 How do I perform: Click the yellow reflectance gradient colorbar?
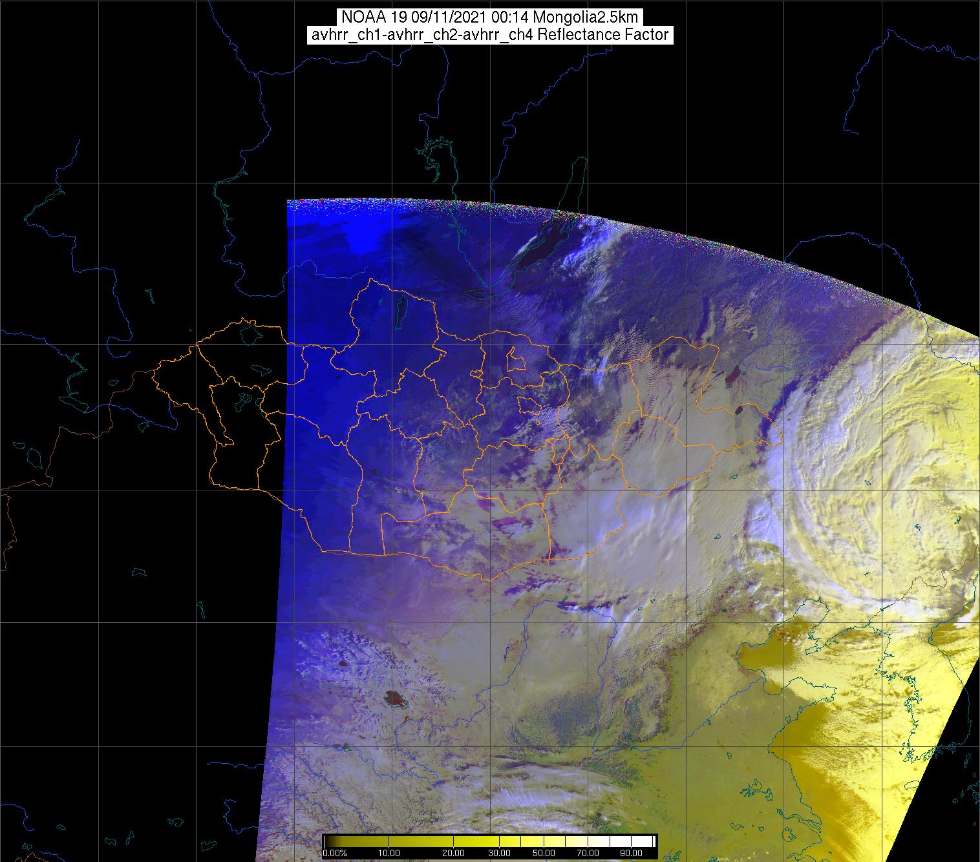(x=489, y=841)
